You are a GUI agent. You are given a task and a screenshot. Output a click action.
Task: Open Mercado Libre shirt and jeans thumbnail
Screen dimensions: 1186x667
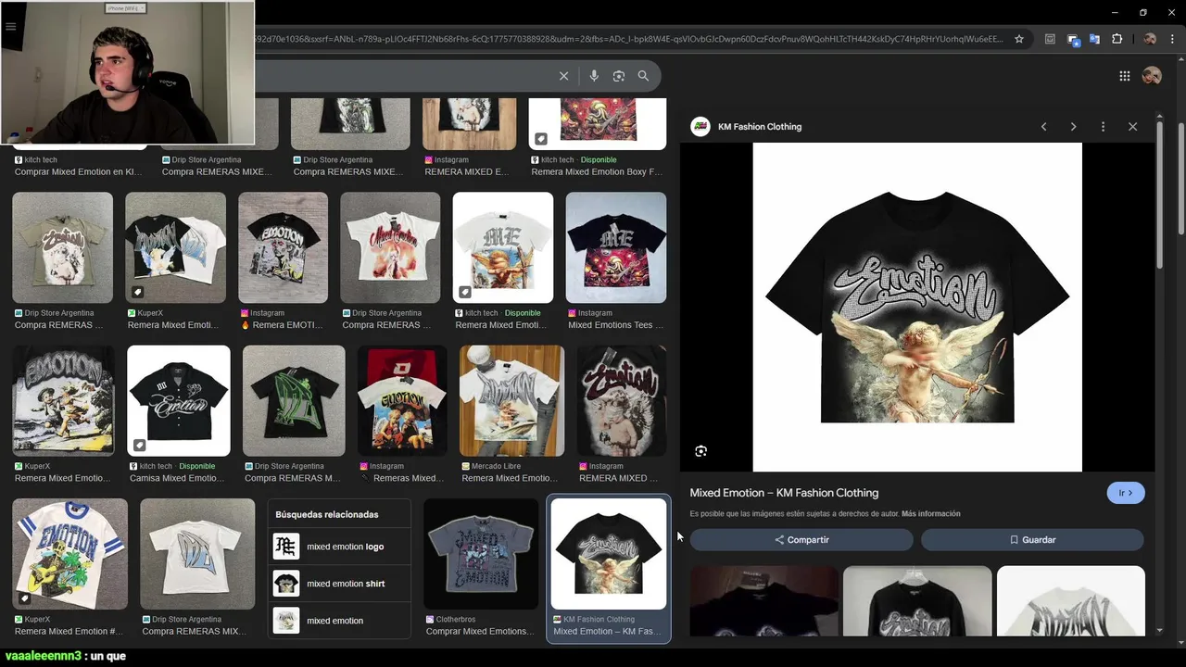coord(511,400)
